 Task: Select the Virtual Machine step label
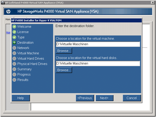[x=28, y=53]
